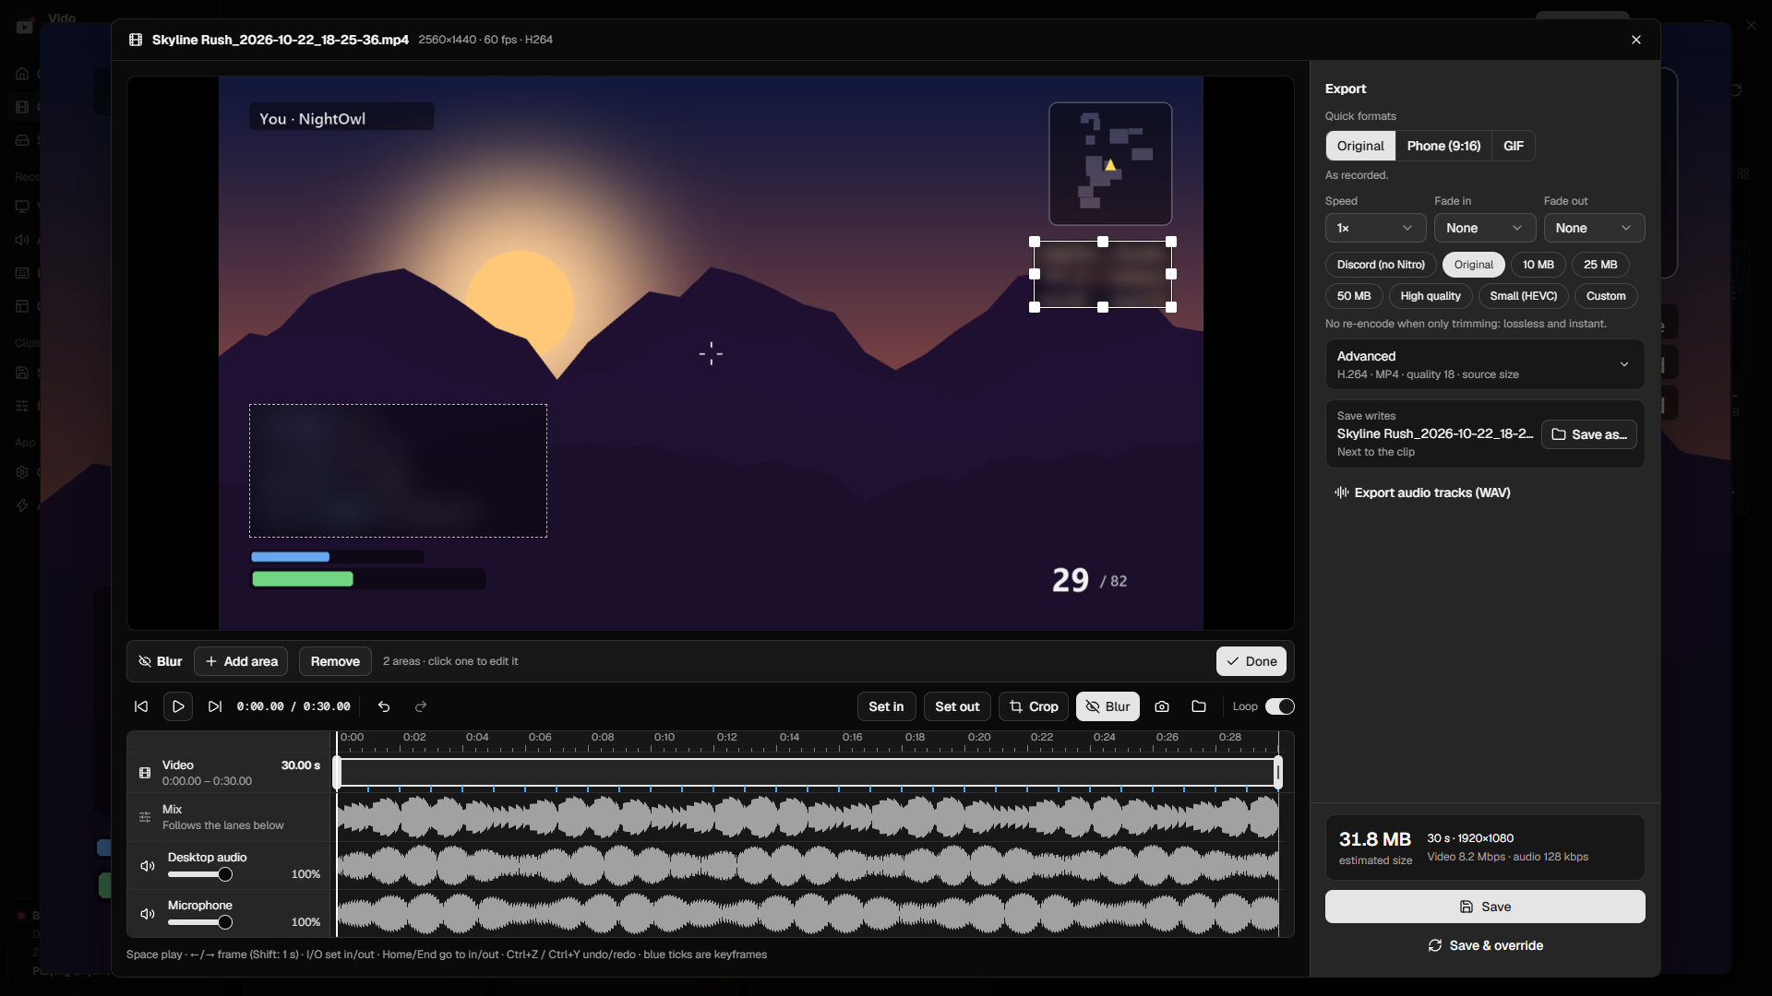Click the Mix lane sliders icon
Image resolution: width=1772 pixels, height=996 pixels.
(x=145, y=817)
